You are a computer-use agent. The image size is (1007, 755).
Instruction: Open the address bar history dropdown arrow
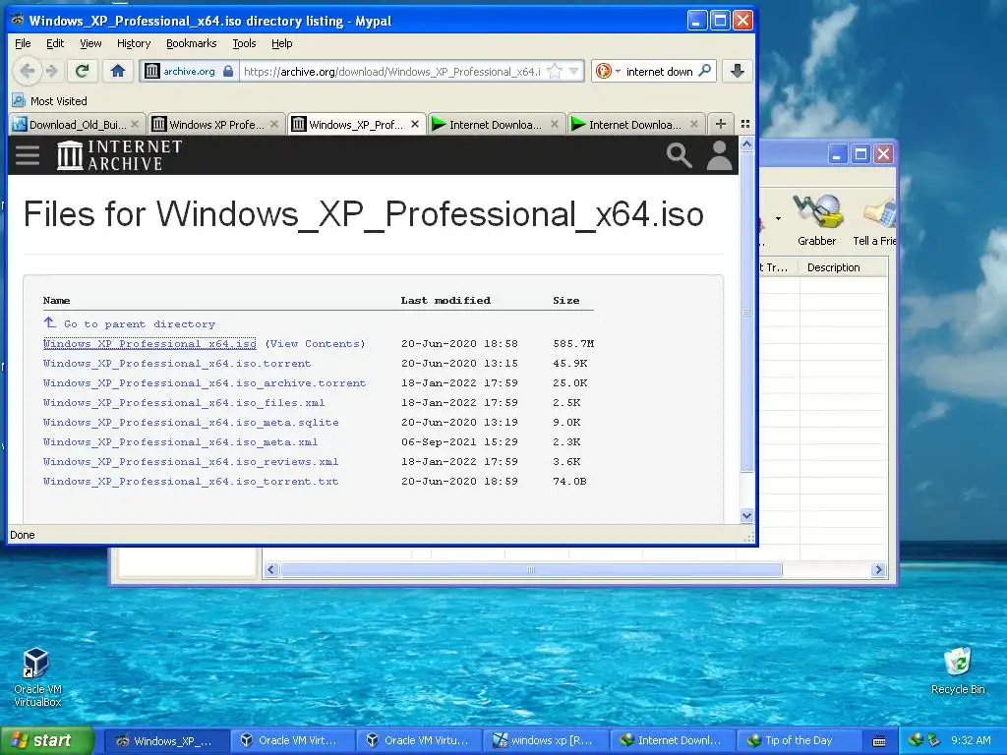pyautogui.click(x=574, y=71)
